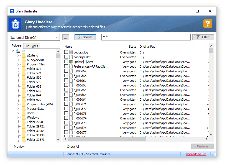Click the folder icon beside Users

pyautogui.click(x=24, y=113)
